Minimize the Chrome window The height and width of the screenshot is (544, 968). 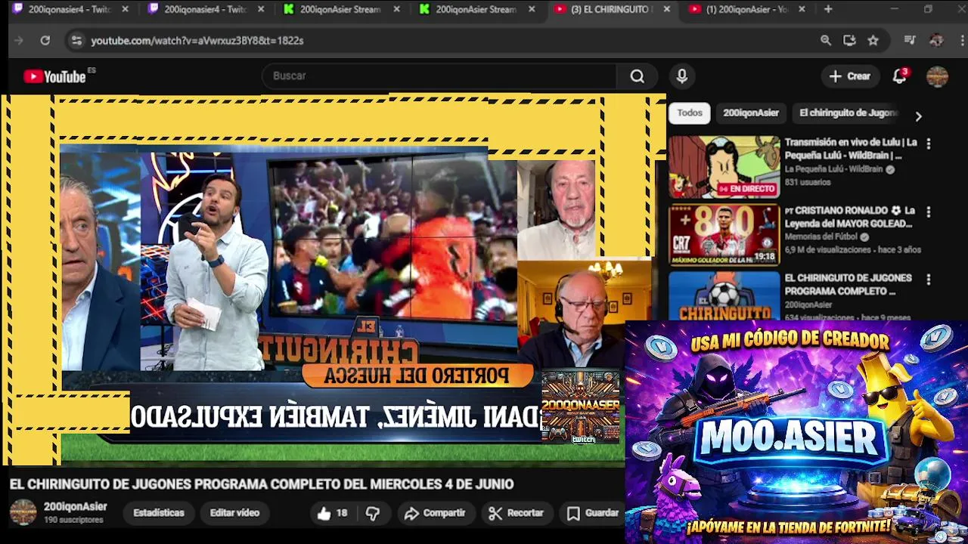click(894, 9)
